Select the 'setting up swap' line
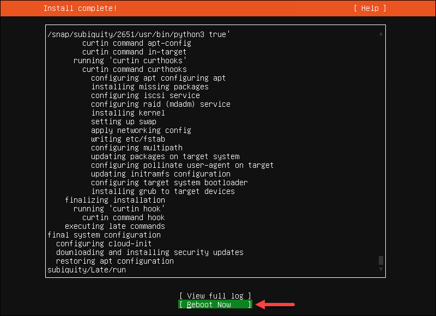This screenshot has height=316, width=436. (124, 121)
